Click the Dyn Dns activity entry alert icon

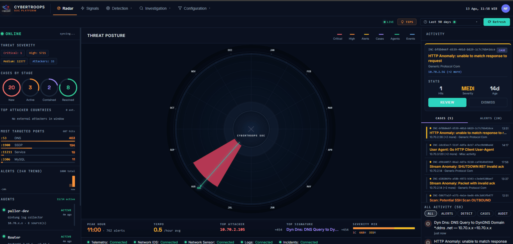pyautogui.click(x=428, y=224)
